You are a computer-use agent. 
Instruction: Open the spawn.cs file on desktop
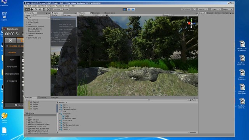(4, 131)
